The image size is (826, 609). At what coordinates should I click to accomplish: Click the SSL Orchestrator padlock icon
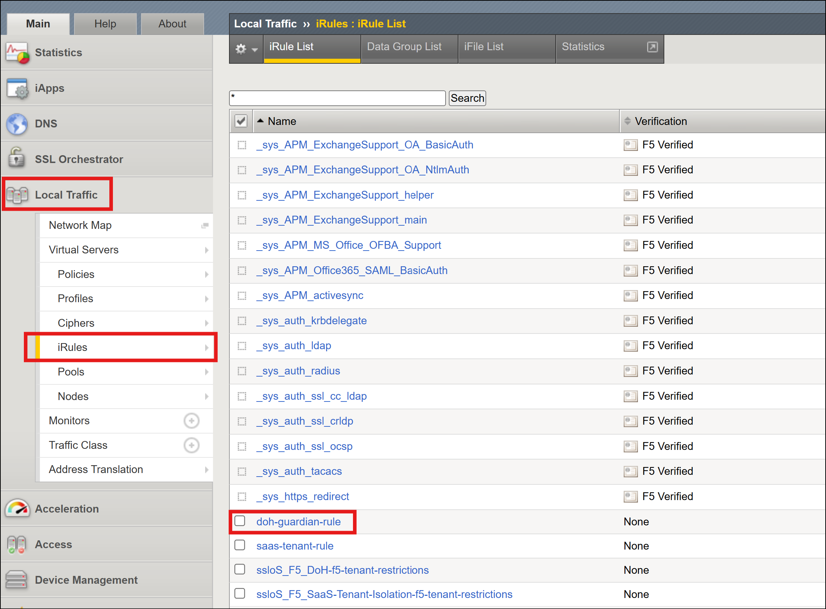(17, 158)
